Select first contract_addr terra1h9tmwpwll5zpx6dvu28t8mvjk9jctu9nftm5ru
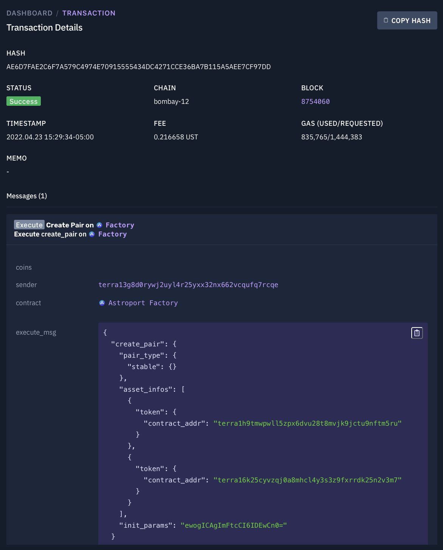 307,423
